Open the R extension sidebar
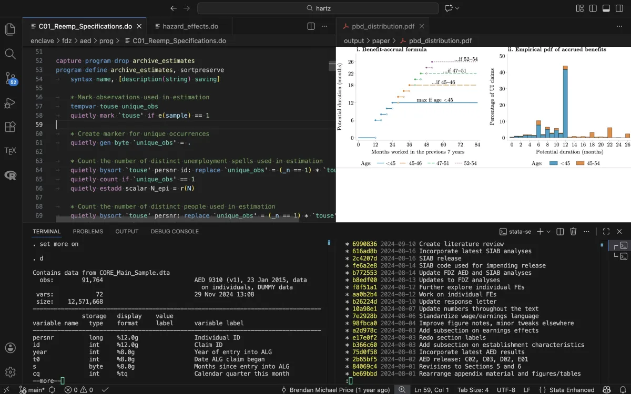This screenshot has height=394, width=631. point(10,175)
